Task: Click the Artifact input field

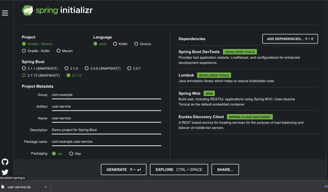Action: tap(107, 107)
